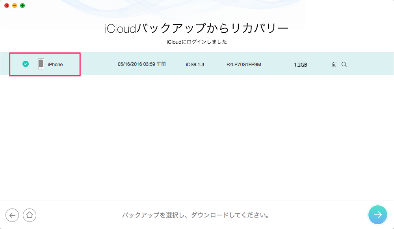The width and height of the screenshot is (394, 229).
Task: Toggle the iPhone backup checkmark
Action: pyautogui.click(x=26, y=64)
